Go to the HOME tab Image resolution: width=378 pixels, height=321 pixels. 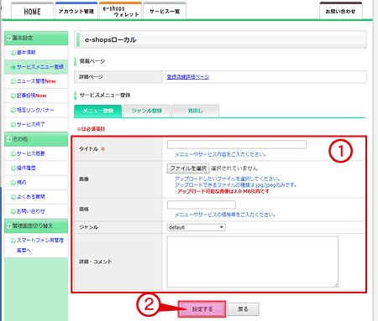(x=32, y=12)
